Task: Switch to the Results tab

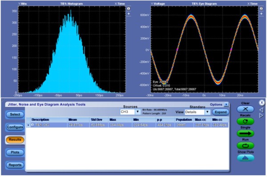Action: [x=15, y=140]
